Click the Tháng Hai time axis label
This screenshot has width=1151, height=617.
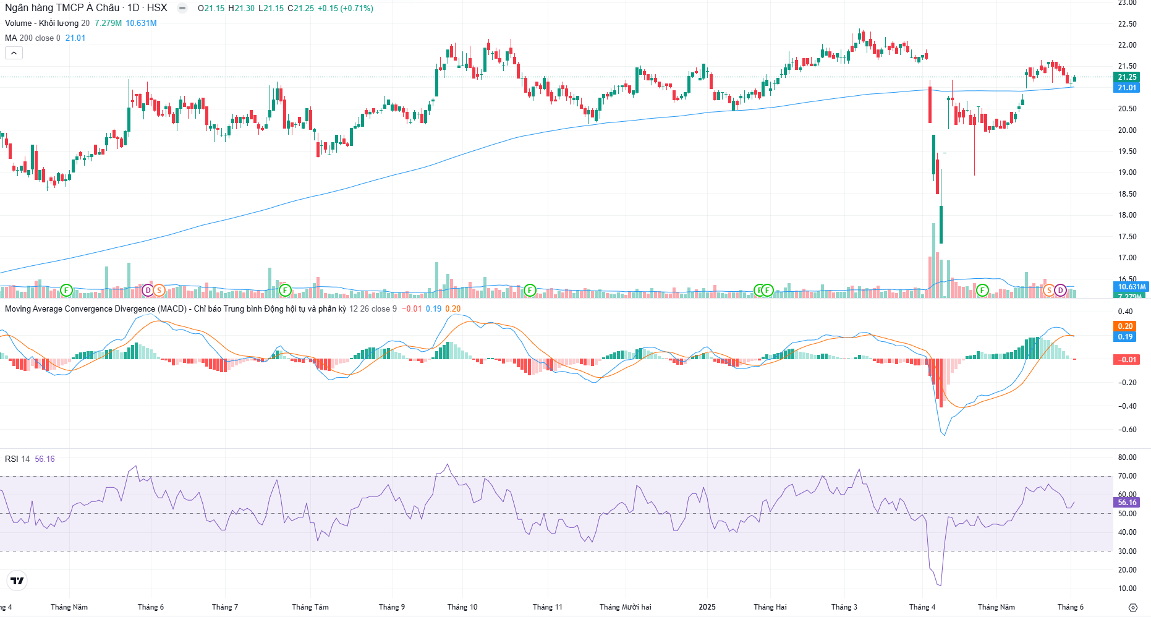770,607
